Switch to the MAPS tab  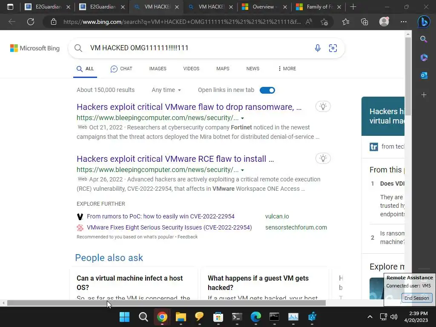(x=223, y=69)
